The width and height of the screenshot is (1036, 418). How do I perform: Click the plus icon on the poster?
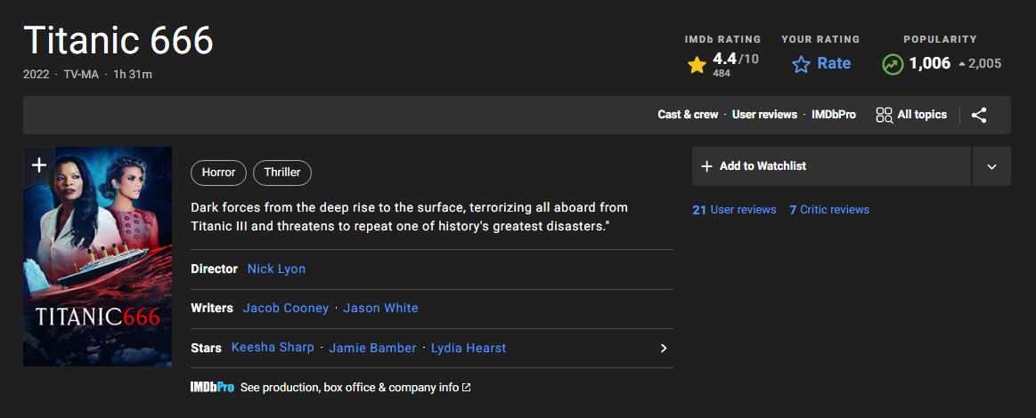point(39,165)
